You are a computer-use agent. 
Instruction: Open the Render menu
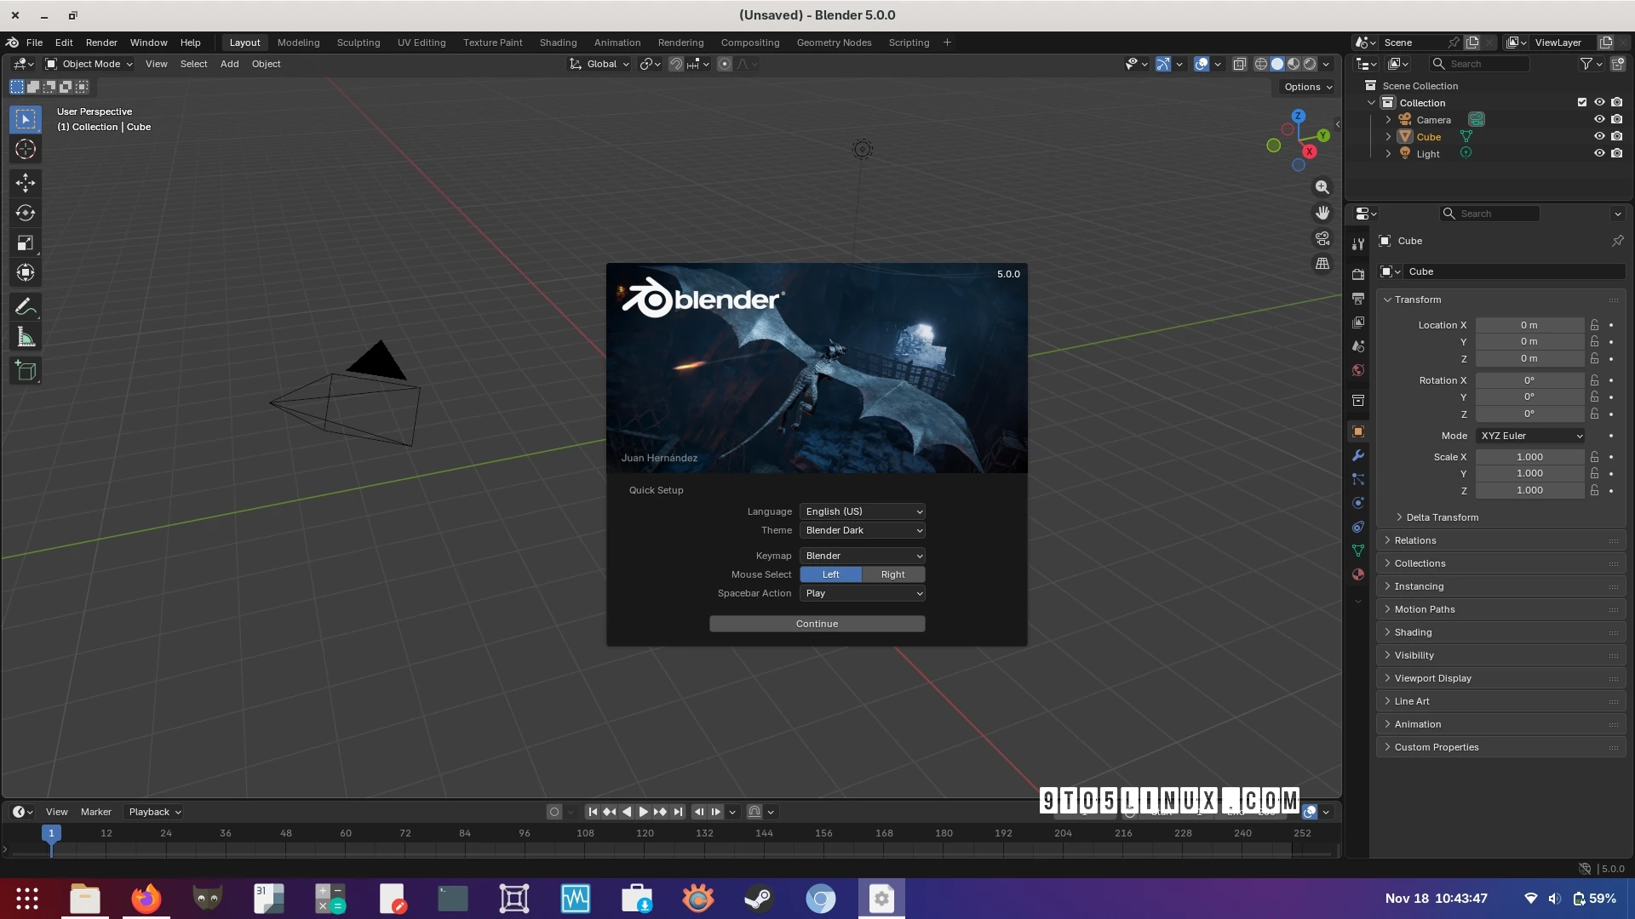101,43
